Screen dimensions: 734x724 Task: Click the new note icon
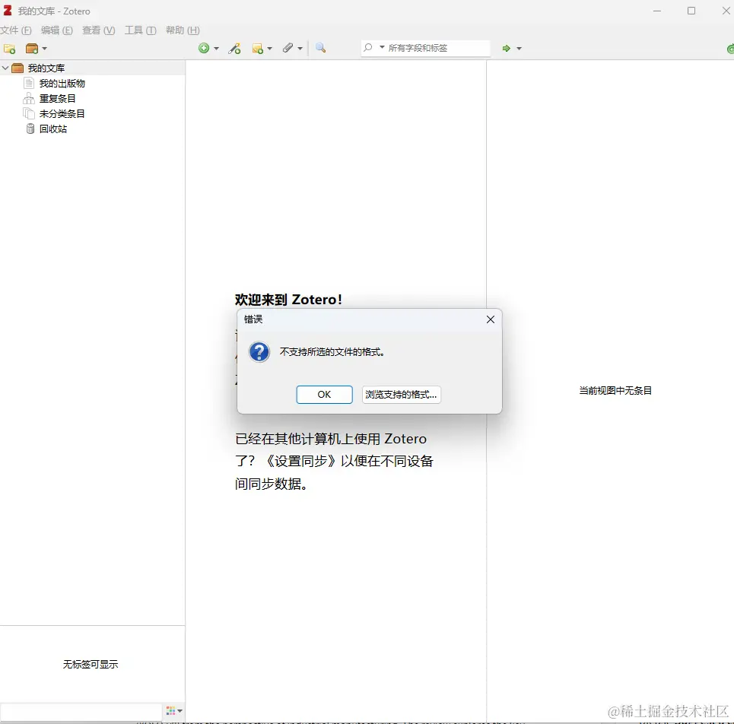point(257,48)
